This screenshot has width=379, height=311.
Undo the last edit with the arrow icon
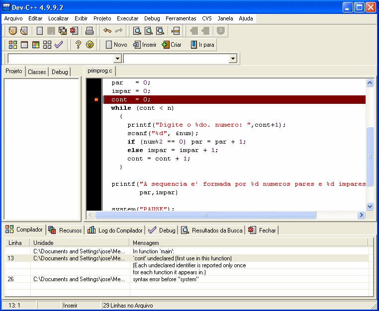pos(107,31)
